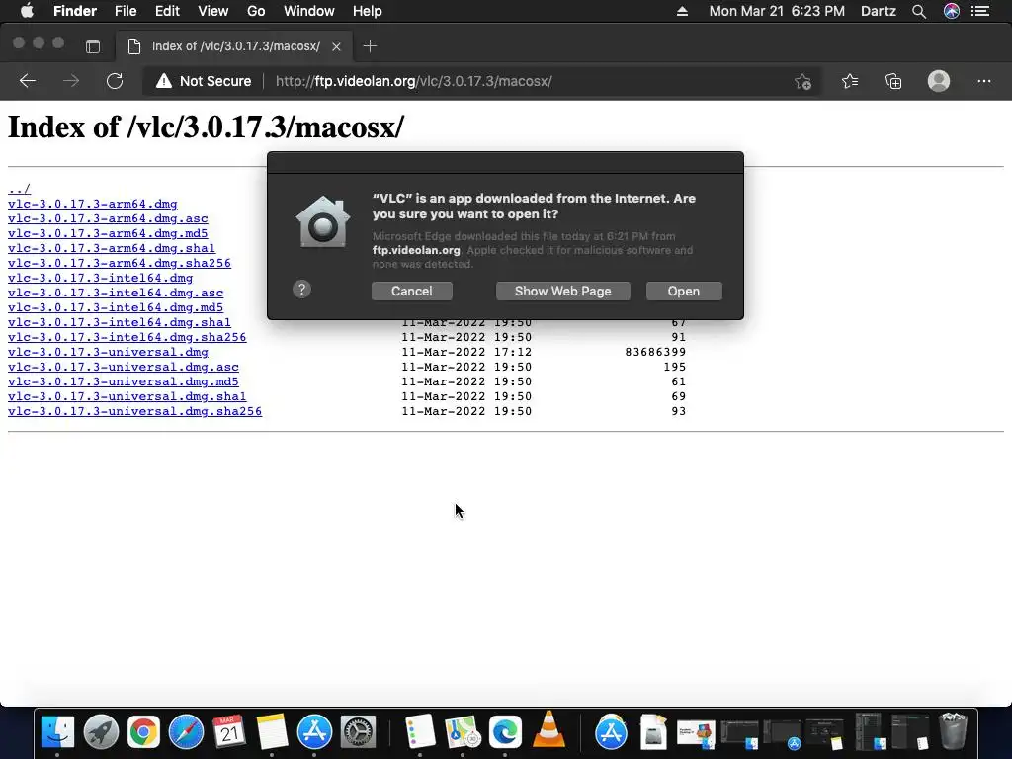The image size is (1012, 759).
Task: Open Notification Center in menu bar
Action: (x=980, y=11)
